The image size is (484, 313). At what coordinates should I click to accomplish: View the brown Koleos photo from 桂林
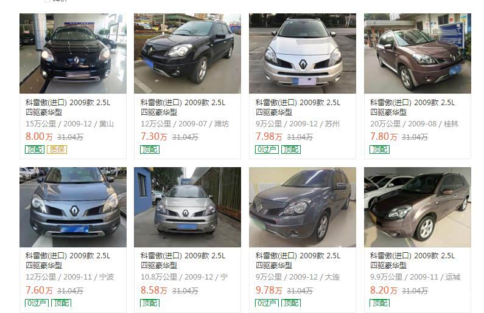[418, 53]
